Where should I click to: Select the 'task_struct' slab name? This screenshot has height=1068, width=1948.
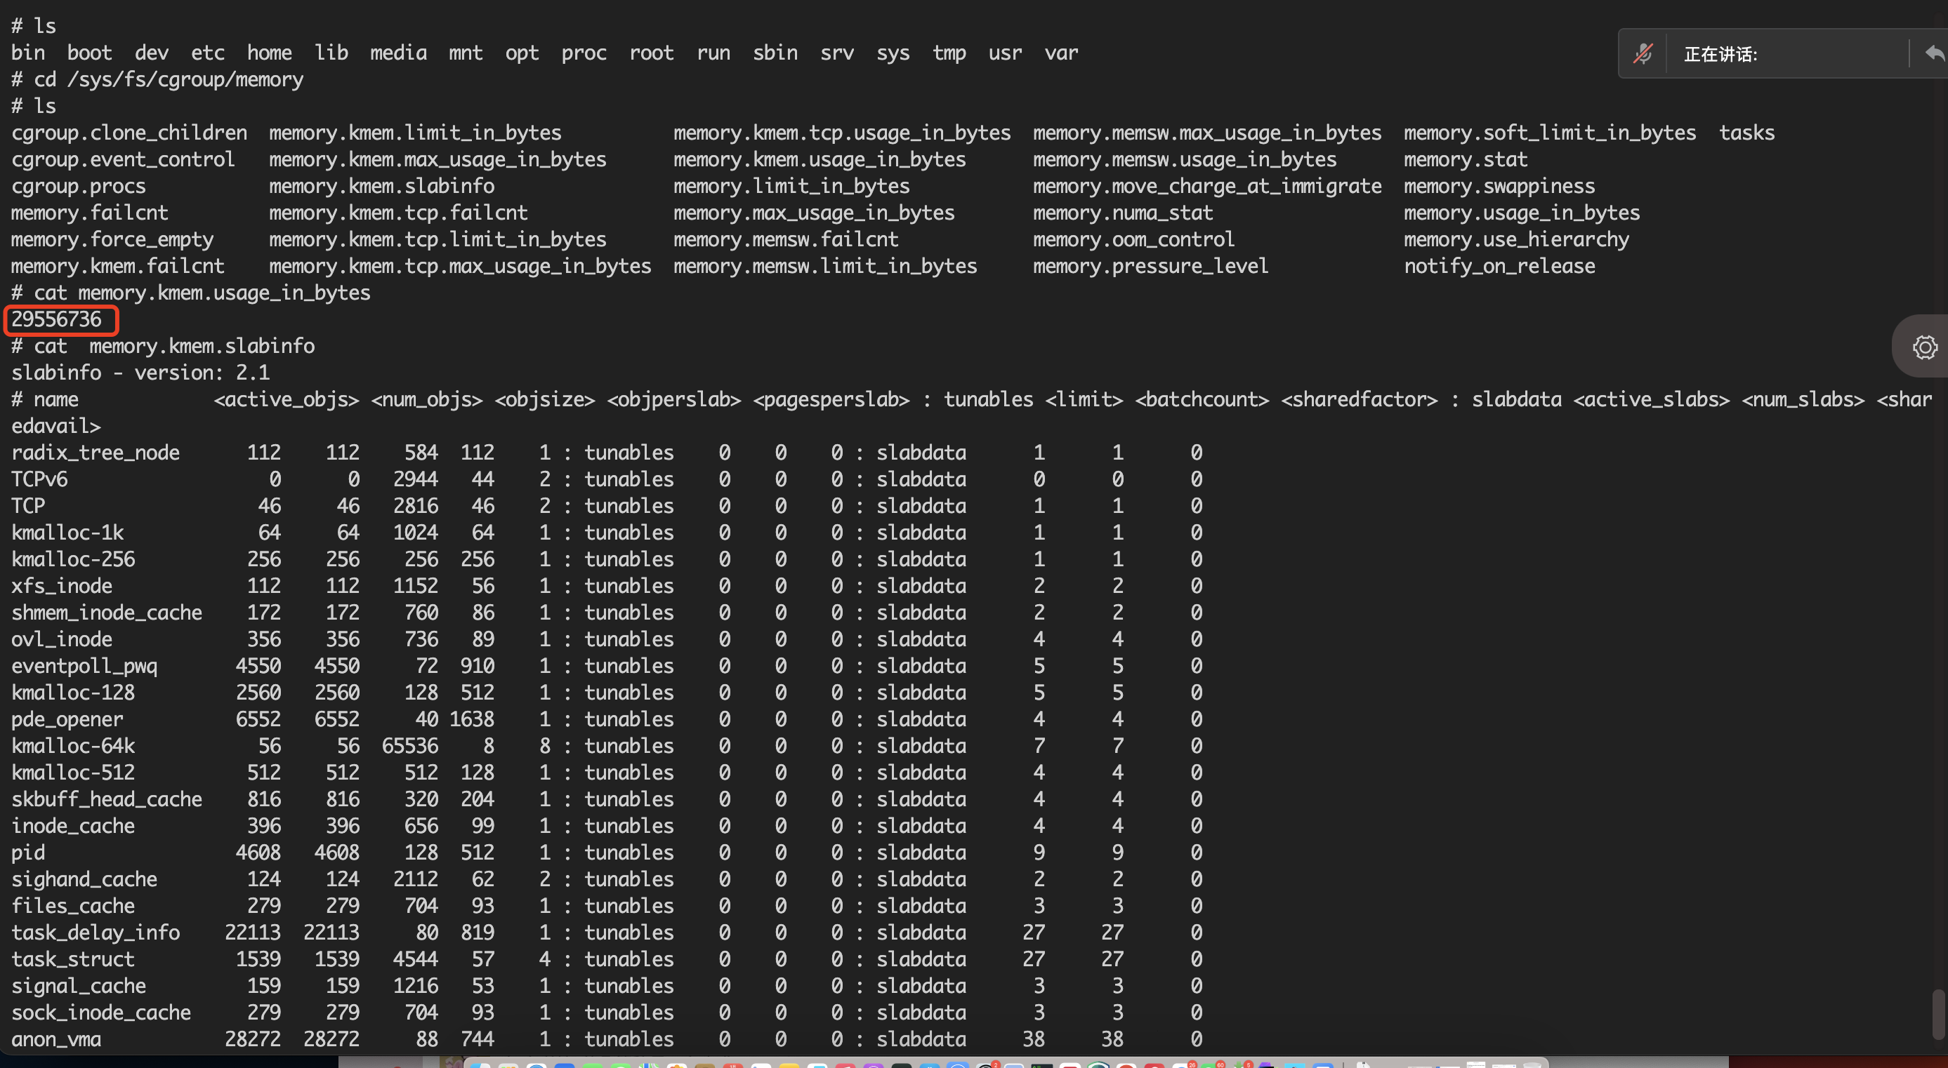[x=73, y=959]
